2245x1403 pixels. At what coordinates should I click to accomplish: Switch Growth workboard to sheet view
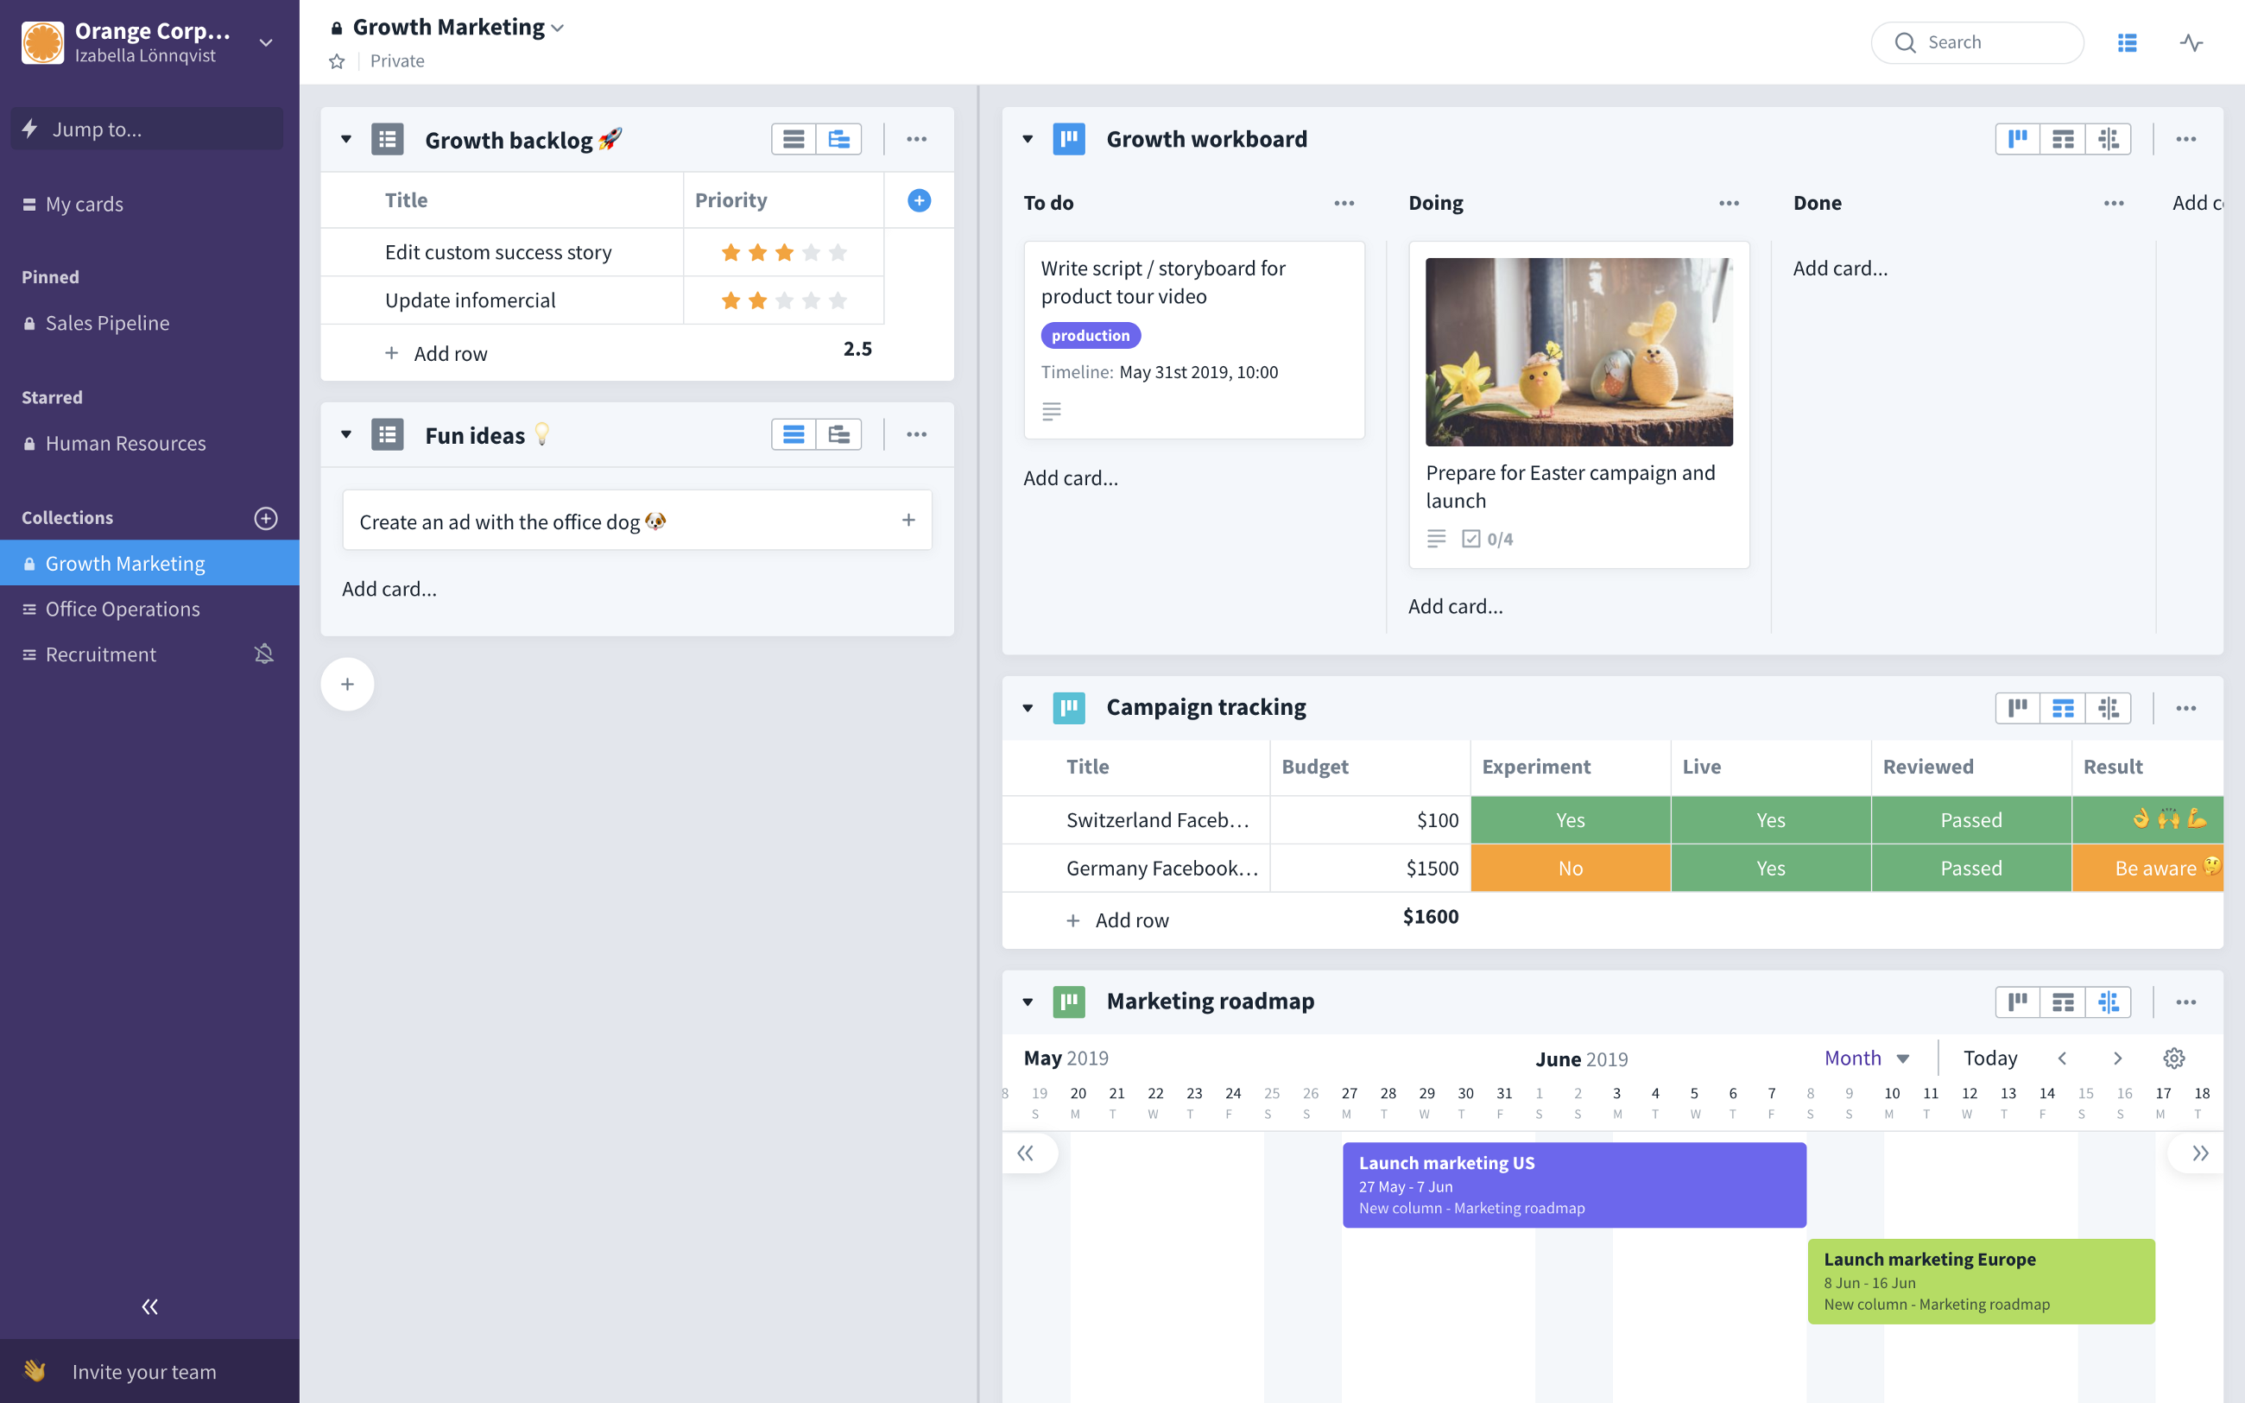click(2064, 138)
